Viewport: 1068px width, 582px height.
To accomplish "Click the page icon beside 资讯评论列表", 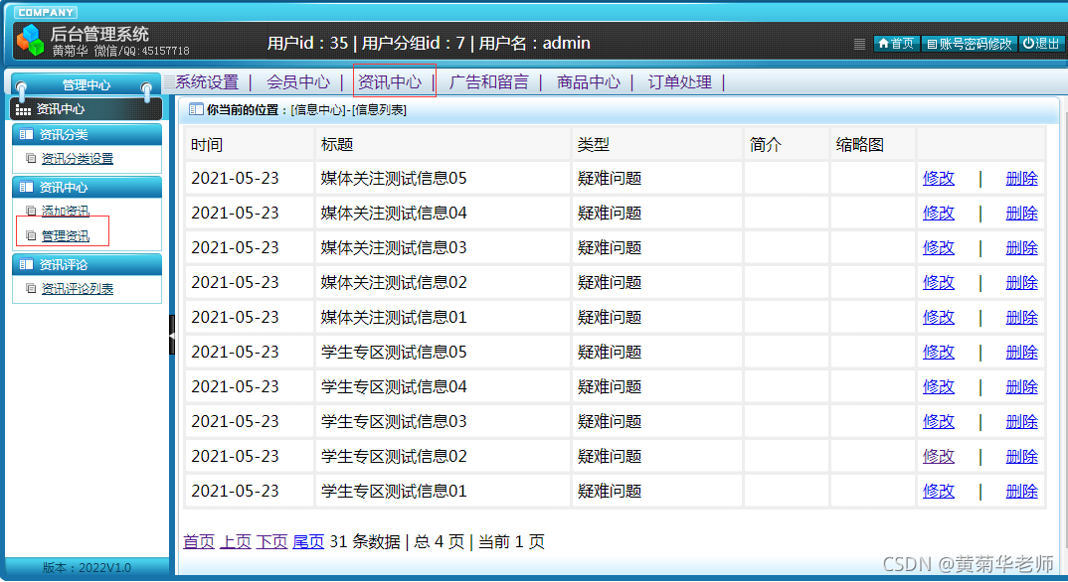I will pos(31,287).
